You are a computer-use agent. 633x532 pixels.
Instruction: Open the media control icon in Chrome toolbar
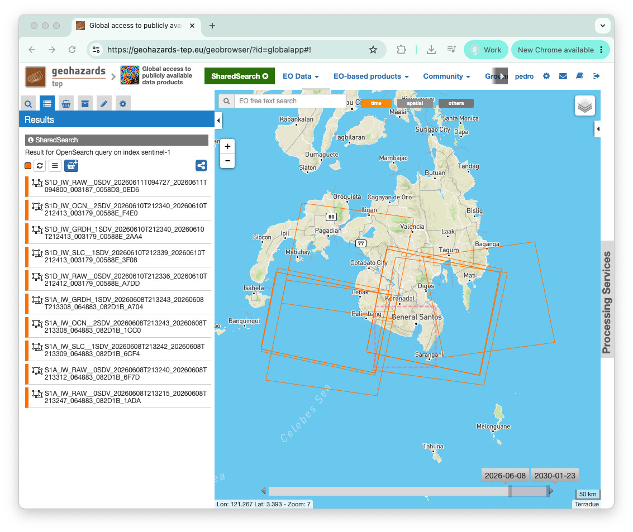click(451, 50)
